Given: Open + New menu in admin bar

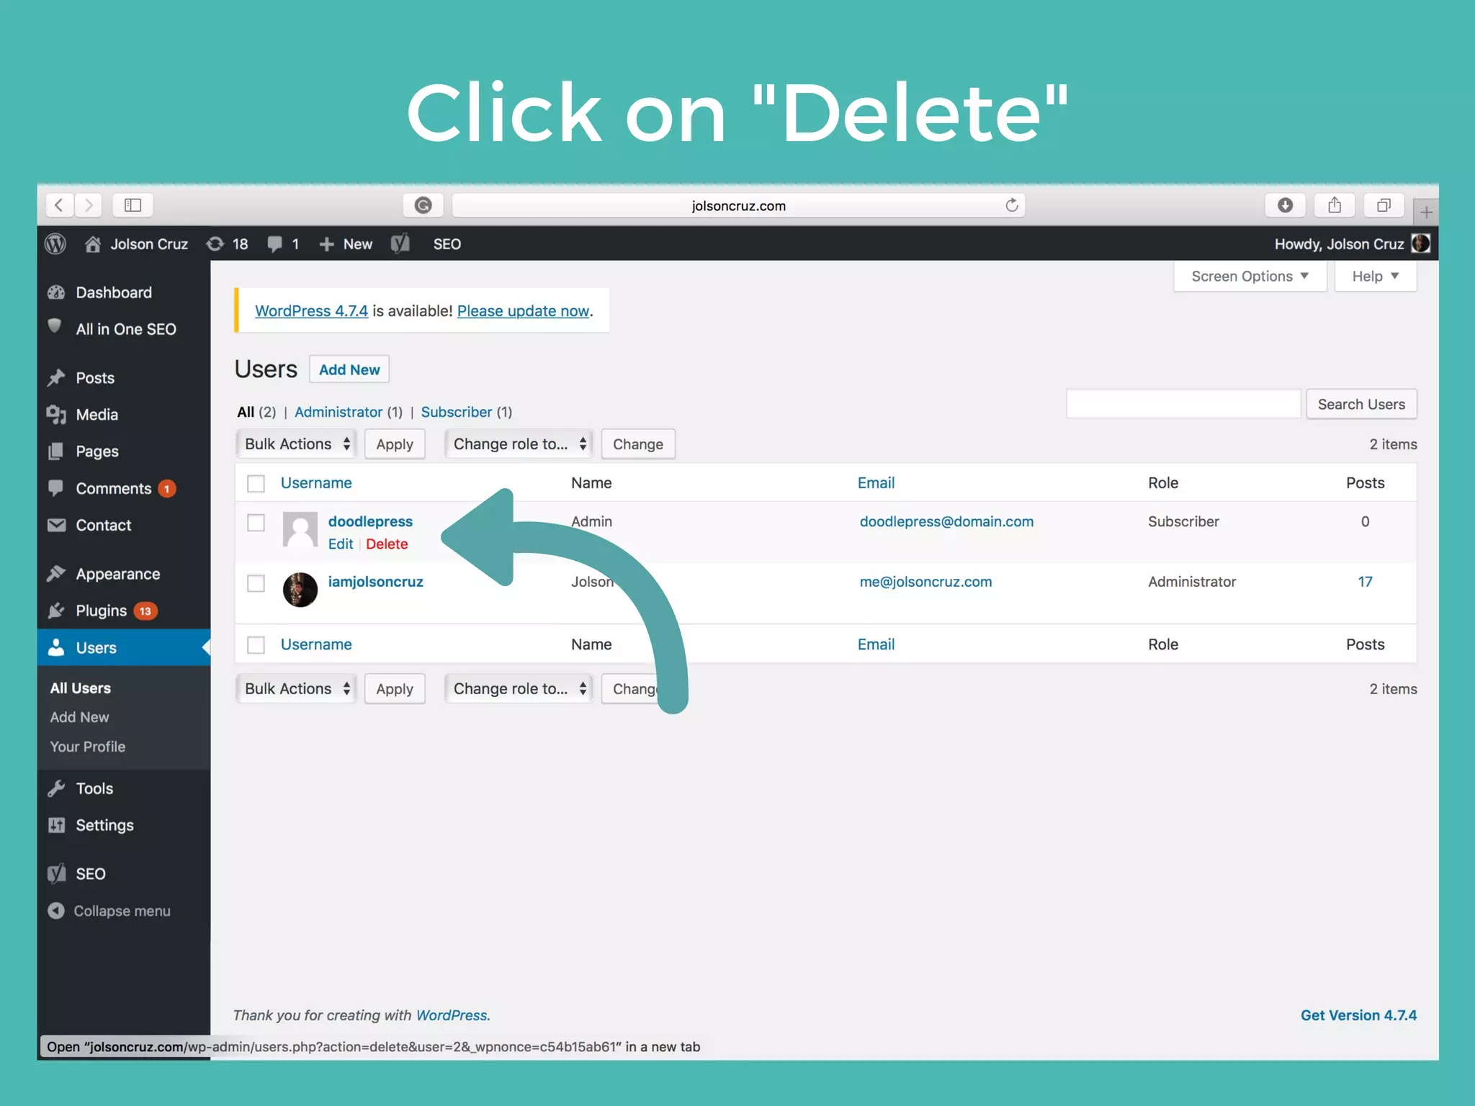Looking at the screenshot, I should coord(346,244).
